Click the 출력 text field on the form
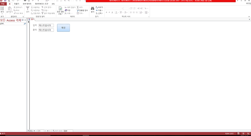This screenshot has height=136, width=251. [46, 30]
